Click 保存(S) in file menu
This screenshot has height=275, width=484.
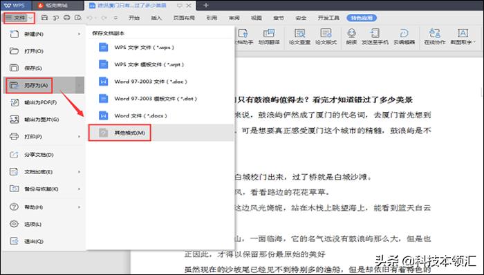click(x=43, y=68)
